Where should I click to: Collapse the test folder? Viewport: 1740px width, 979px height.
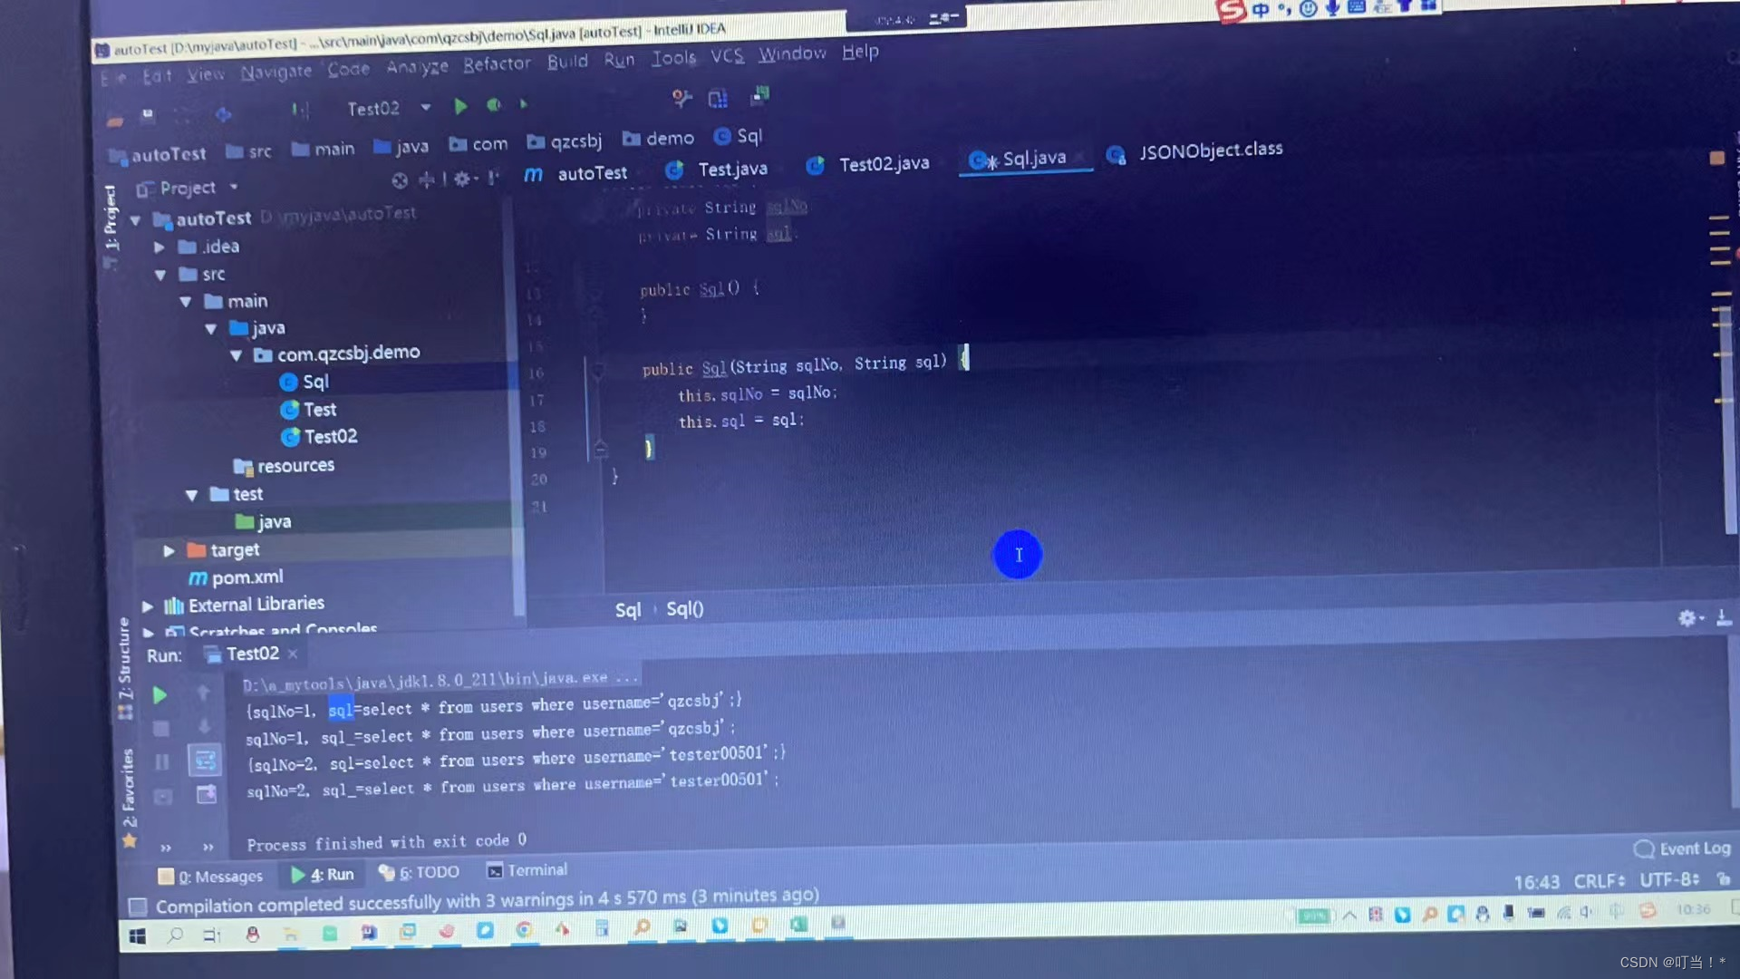click(192, 495)
